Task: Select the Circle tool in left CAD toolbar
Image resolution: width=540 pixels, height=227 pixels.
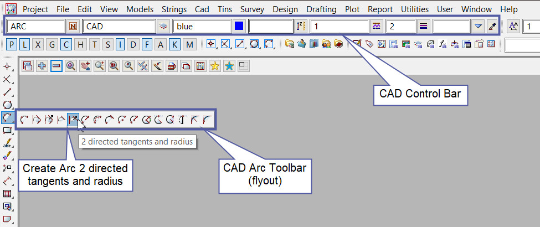Action: (7, 105)
